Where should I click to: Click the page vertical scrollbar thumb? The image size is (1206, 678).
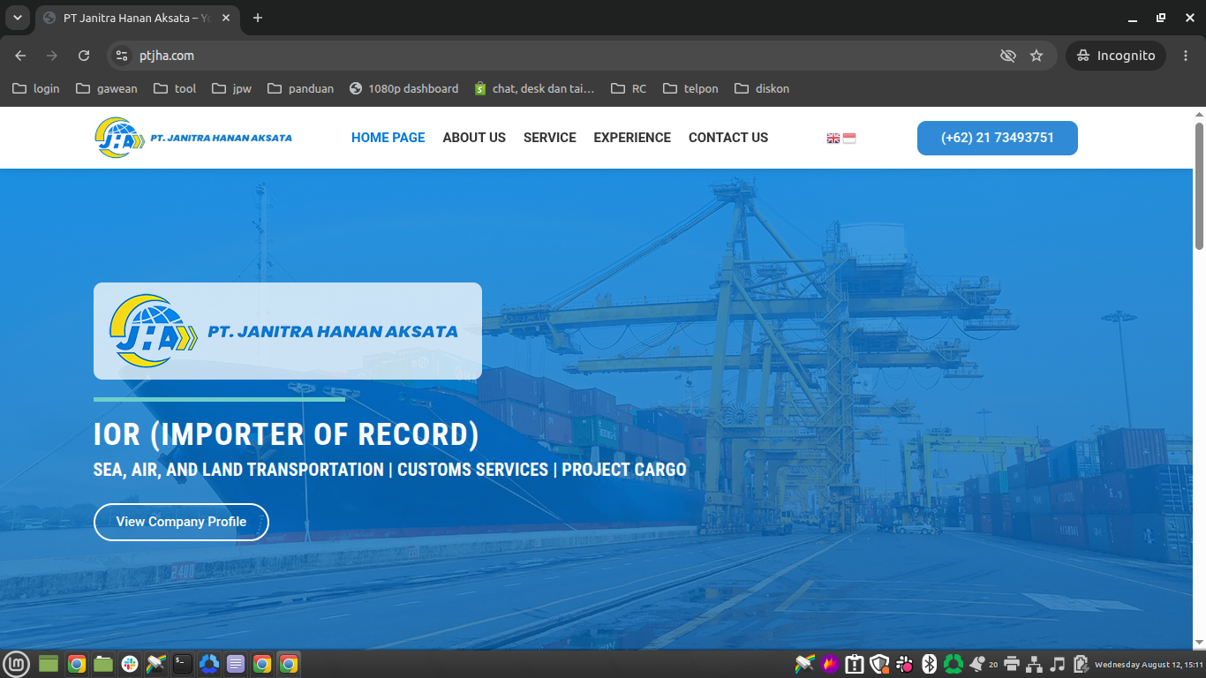click(1199, 185)
